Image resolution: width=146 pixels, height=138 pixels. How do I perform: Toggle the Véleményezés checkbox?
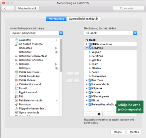point(90,96)
